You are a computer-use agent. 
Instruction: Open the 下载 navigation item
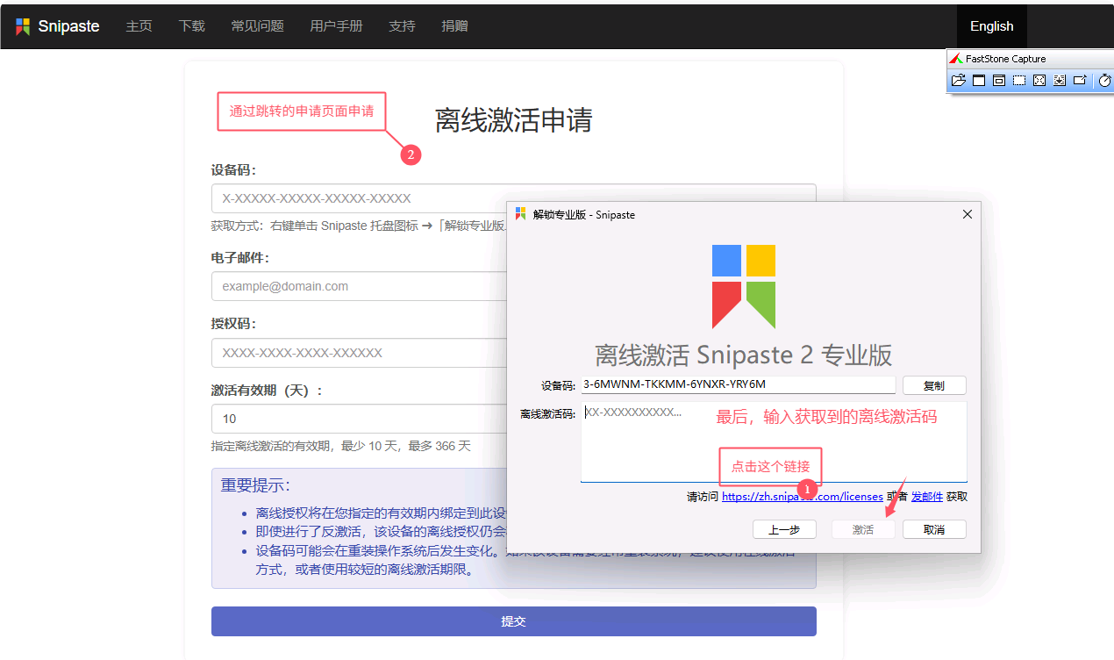[x=191, y=26]
